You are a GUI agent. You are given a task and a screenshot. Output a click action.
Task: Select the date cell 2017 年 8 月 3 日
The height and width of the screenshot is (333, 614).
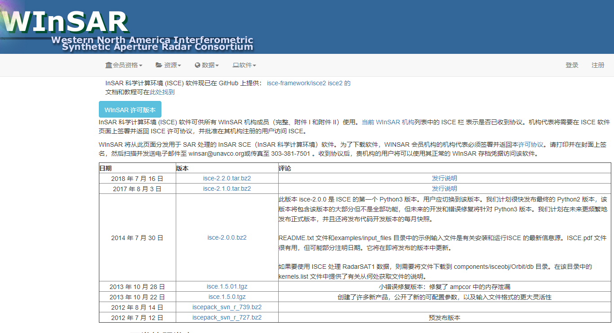137,188
